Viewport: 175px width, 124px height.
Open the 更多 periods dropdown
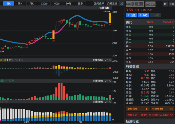point(81,4)
